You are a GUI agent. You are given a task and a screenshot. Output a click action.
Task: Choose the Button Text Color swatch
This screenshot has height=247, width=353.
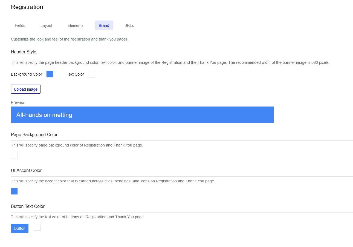[x=37, y=227]
